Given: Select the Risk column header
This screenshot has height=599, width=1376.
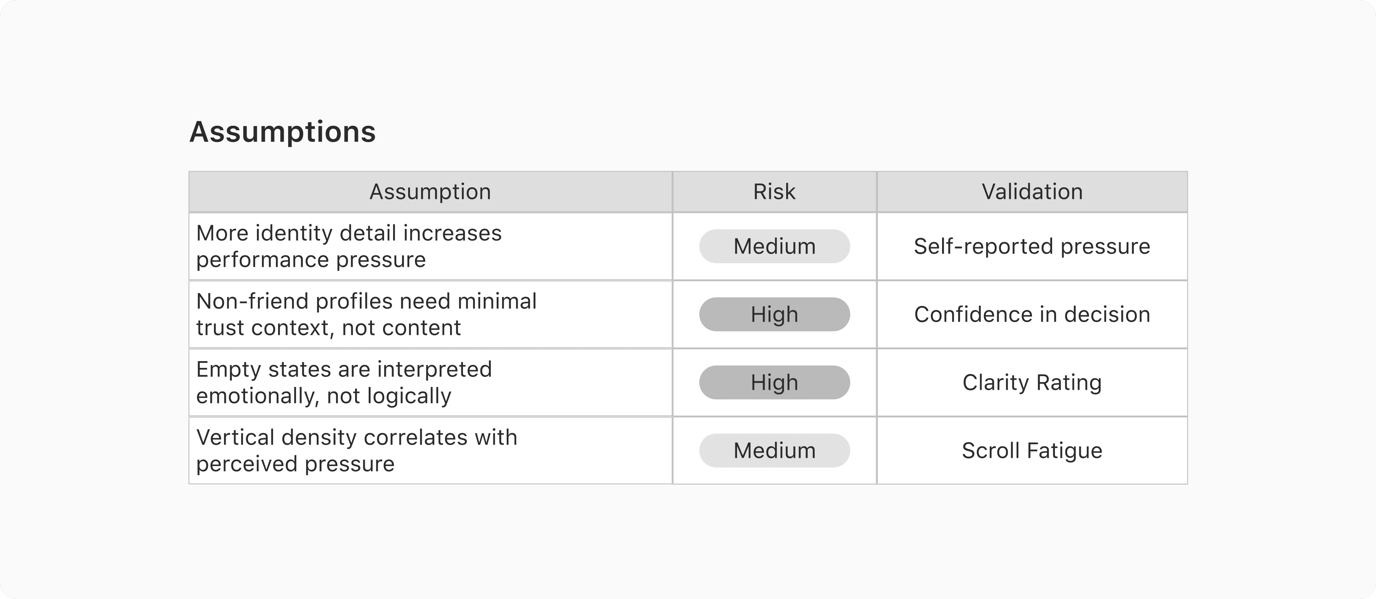Looking at the screenshot, I should 774,192.
